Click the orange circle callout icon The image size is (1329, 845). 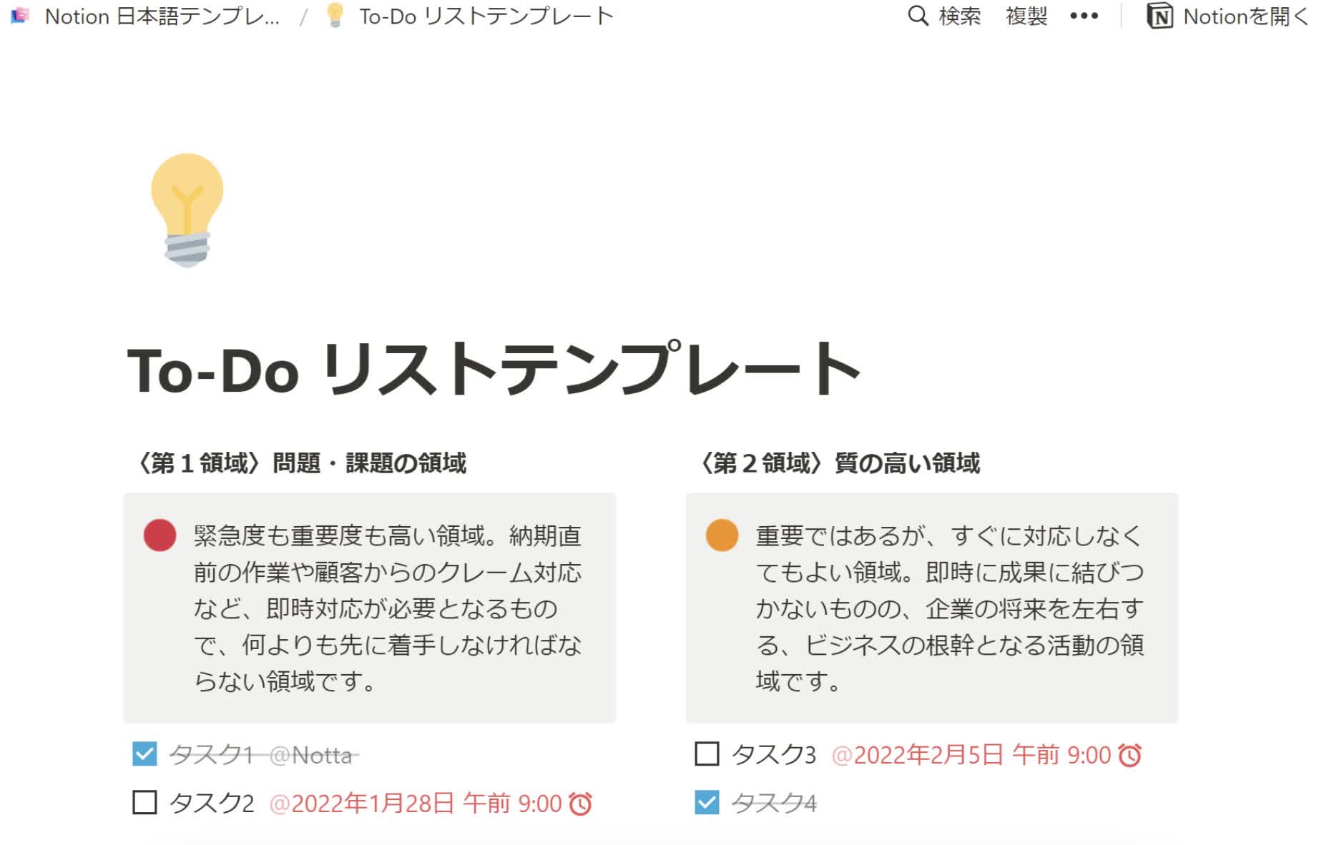click(722, 535)
